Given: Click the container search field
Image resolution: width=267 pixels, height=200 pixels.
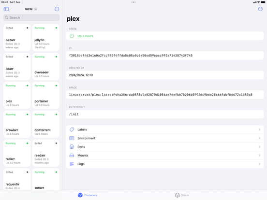Looking at the screenshot, I should point(31,17).
